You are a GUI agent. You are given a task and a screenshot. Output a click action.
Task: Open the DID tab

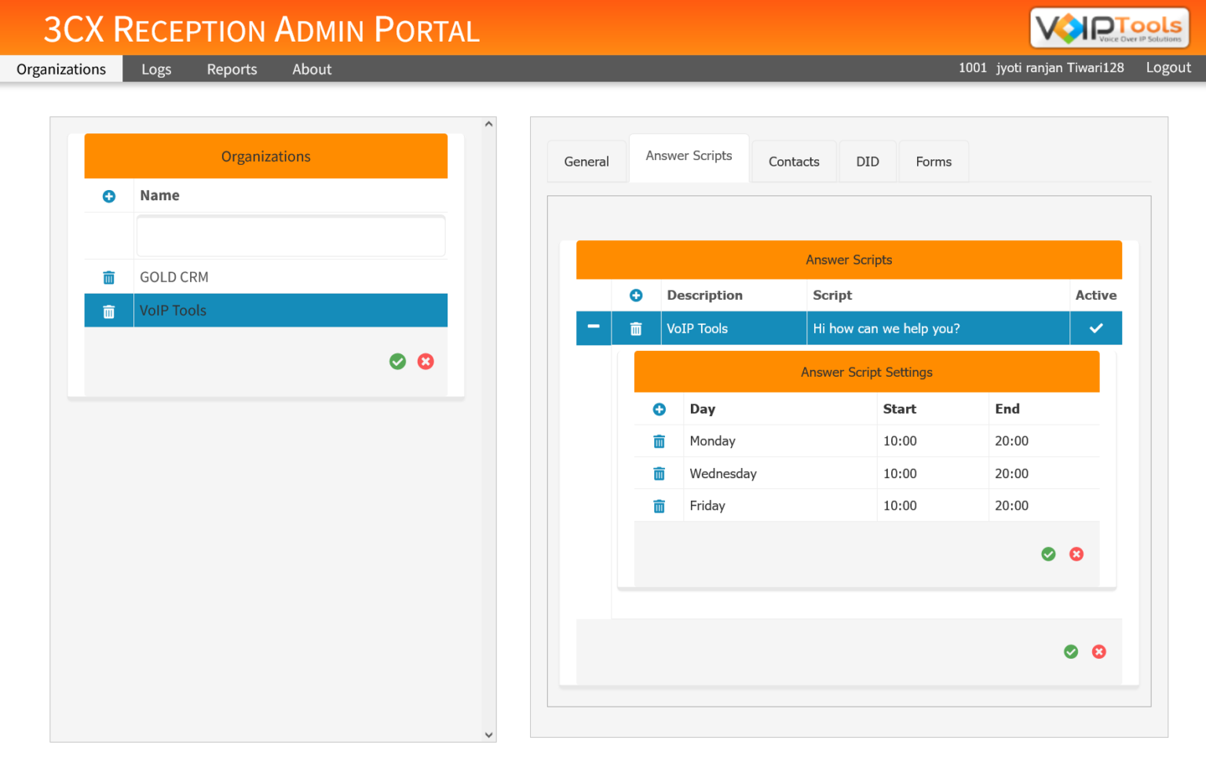(x=868, y=161)
